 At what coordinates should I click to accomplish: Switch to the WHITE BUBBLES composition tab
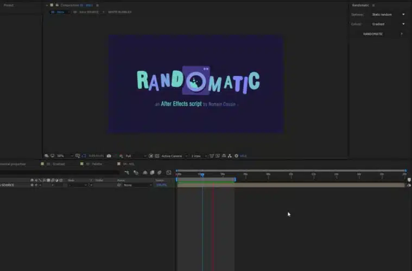119,12
